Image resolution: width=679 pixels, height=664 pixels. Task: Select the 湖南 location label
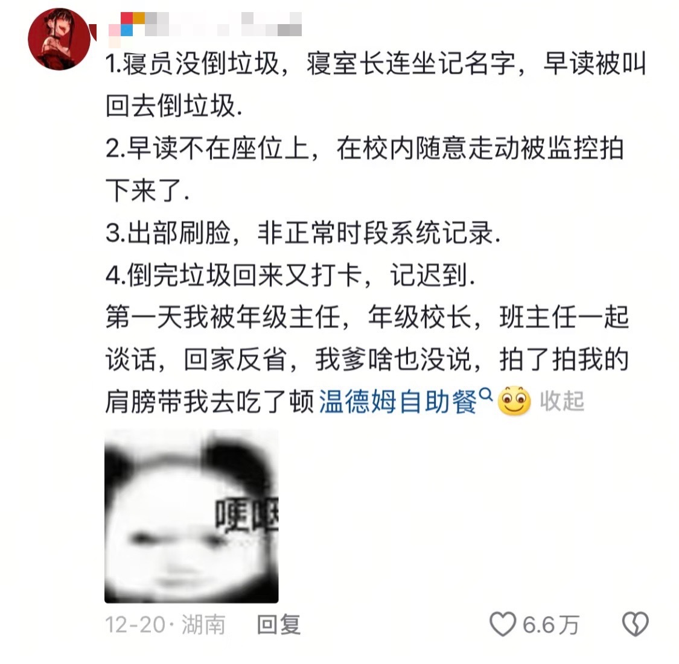click(x=203, y=625)
